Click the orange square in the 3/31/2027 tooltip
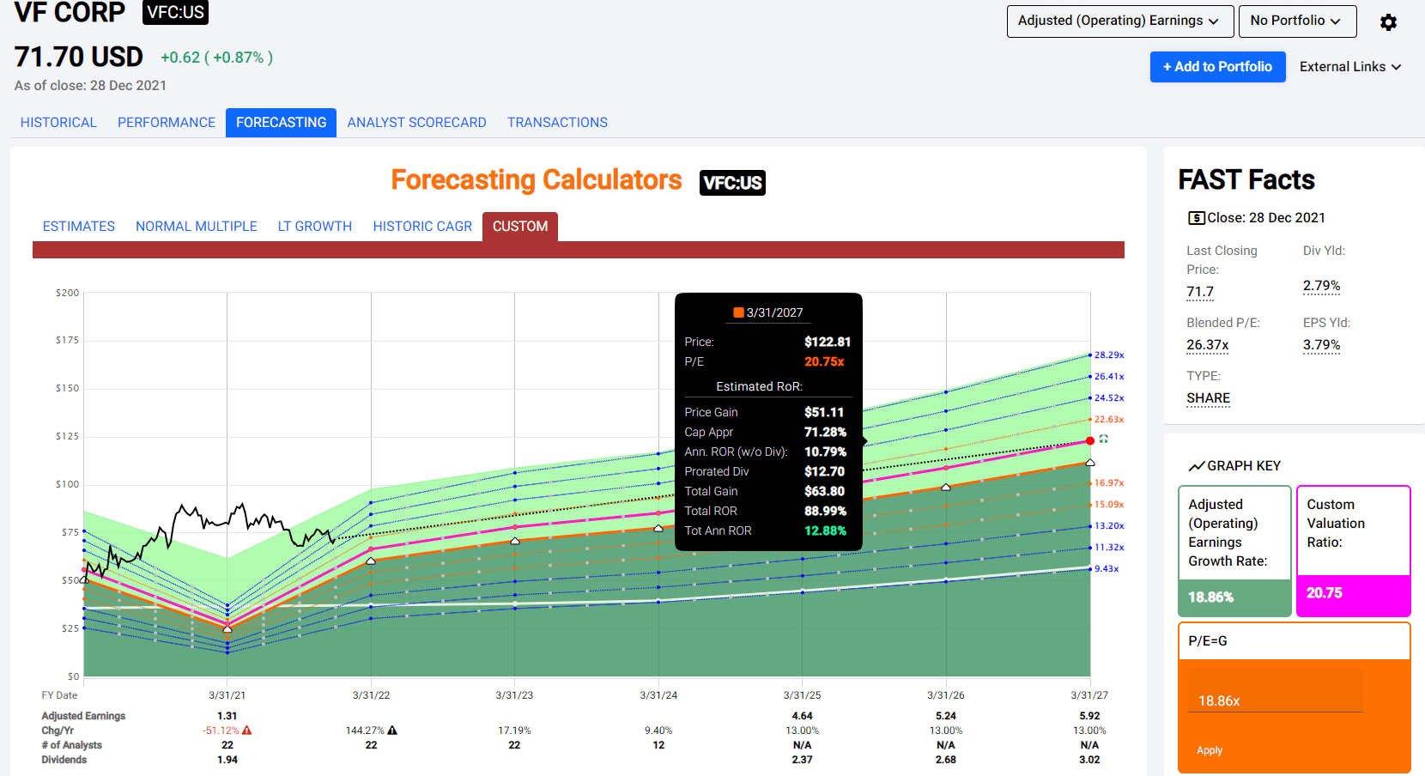 [738, 312]
